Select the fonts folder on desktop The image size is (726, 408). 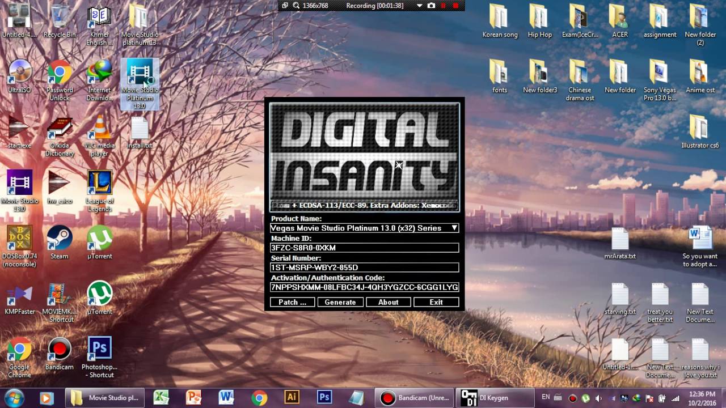click(500, 76)
